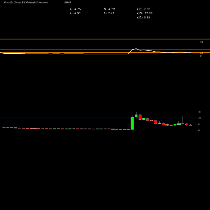Click the 'Monthly Charts USAMunafaSutra.com' title text
This screenshot has height=210, width=210.
[x=26, y=3]
